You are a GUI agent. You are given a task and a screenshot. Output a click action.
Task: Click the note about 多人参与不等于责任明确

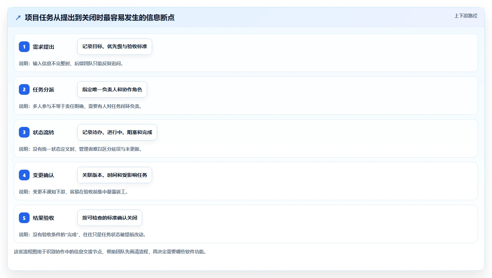[x=80, y=106]
